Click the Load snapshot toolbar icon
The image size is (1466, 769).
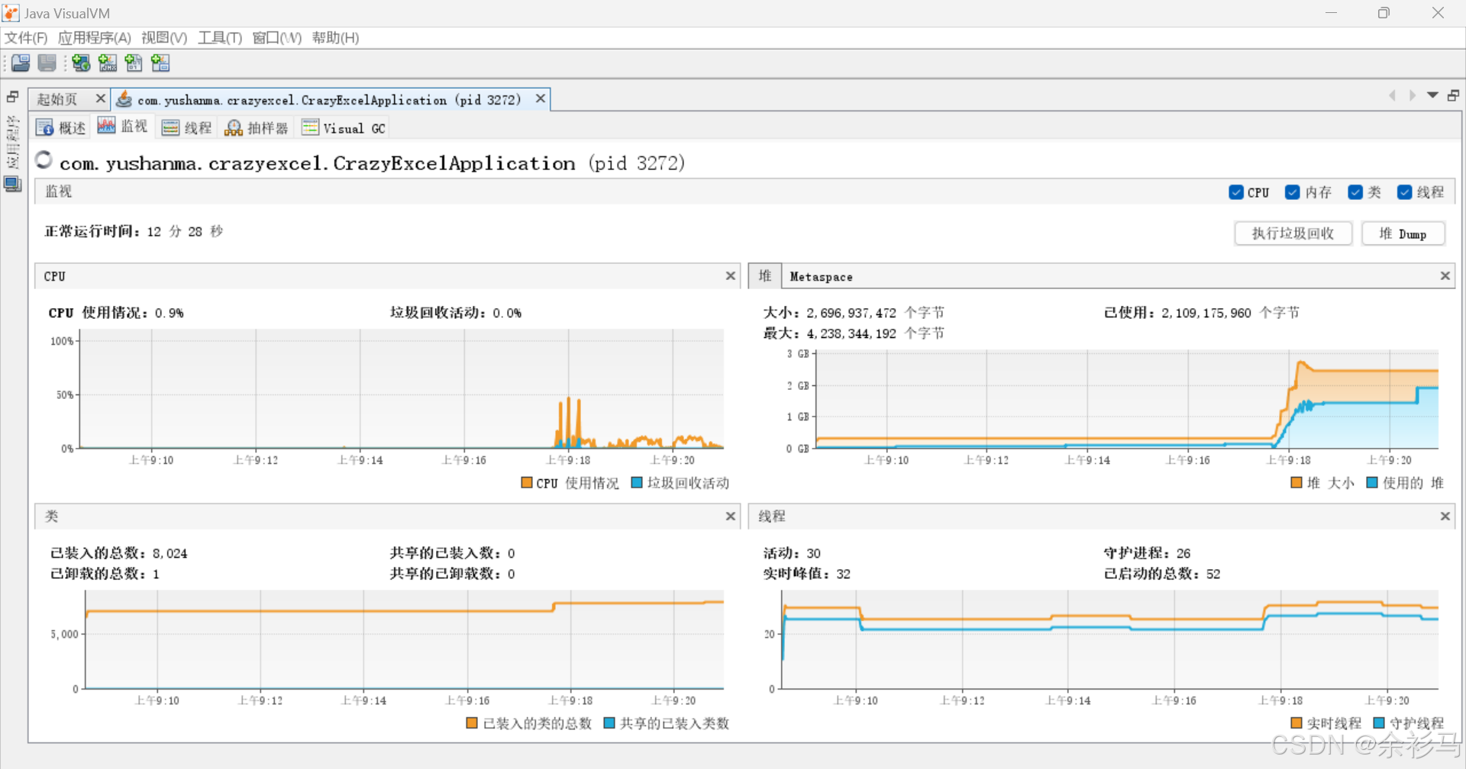coord(21,63)
